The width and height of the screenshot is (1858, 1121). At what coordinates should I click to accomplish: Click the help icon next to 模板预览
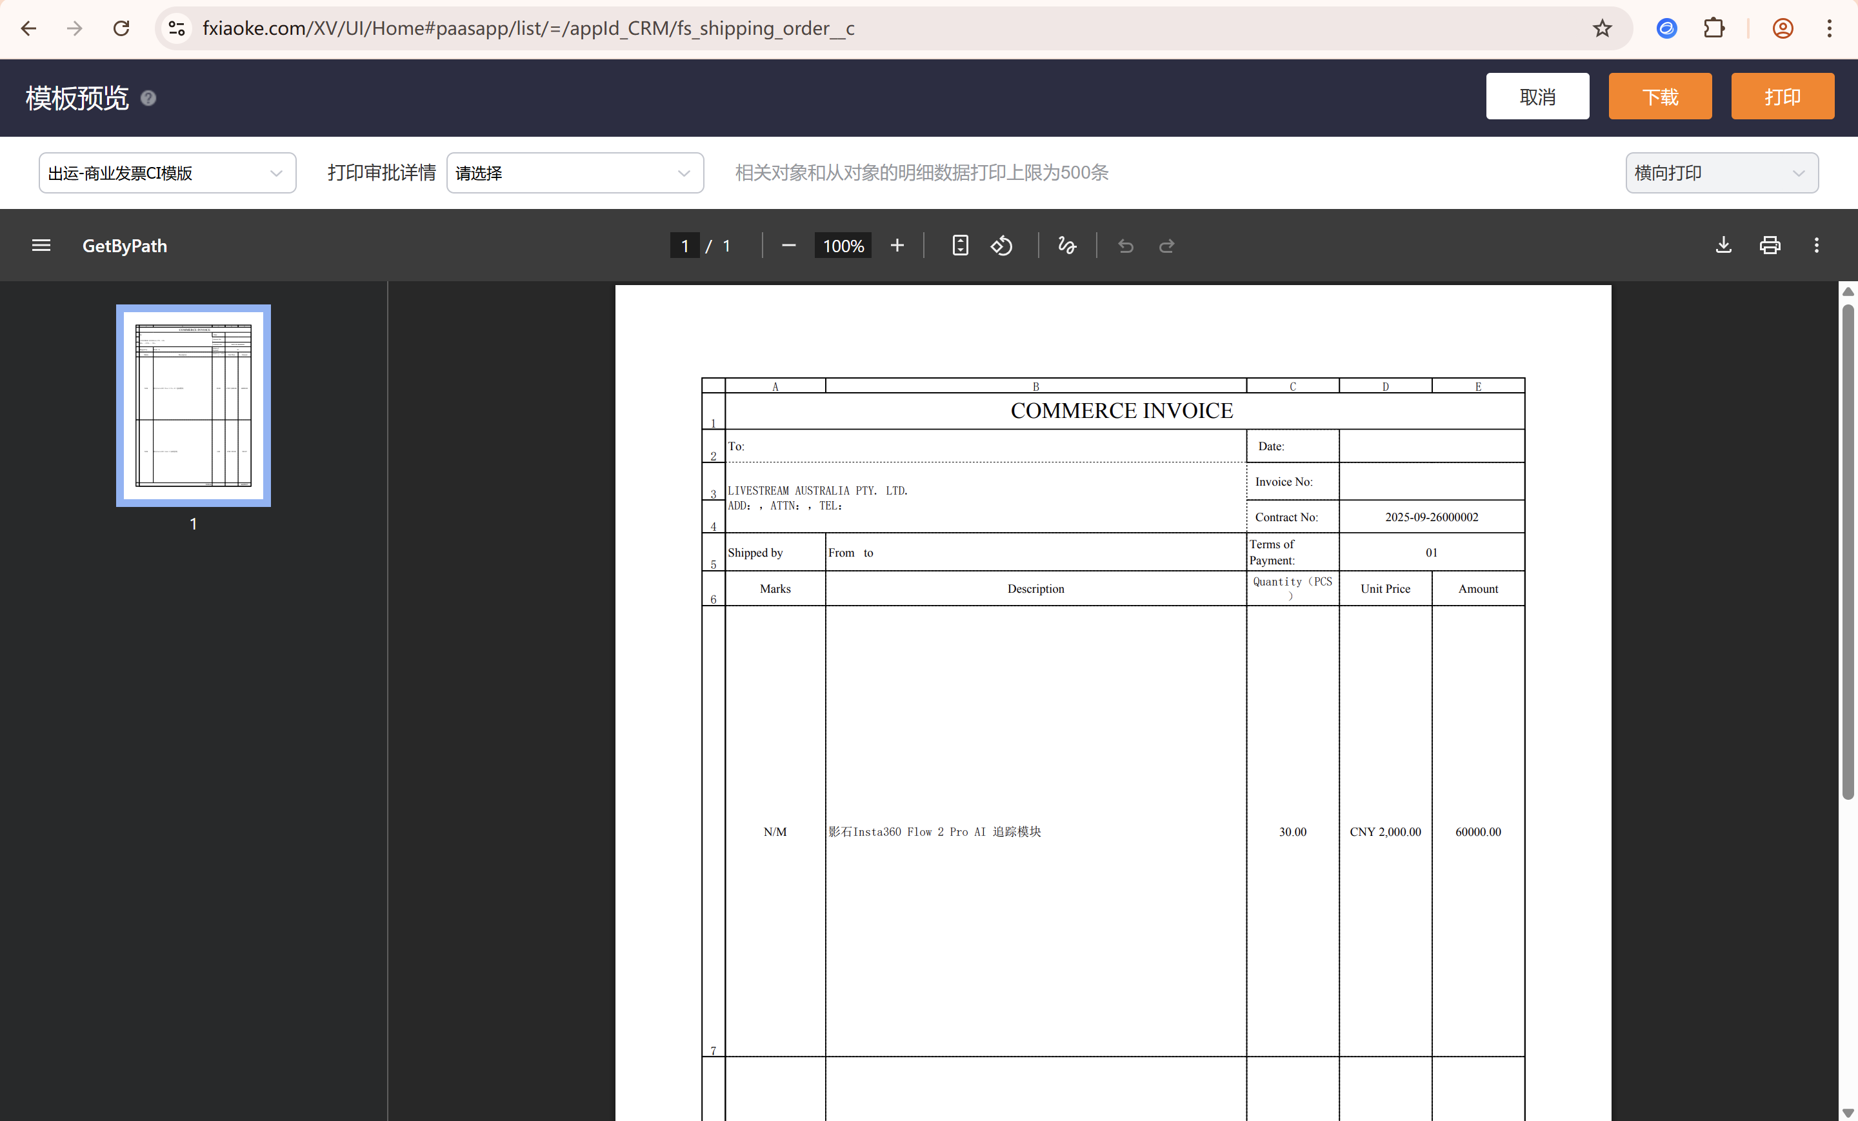[x=148, y=98]
